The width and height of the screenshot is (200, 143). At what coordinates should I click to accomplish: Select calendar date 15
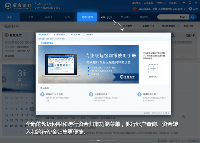click(22, 115)
